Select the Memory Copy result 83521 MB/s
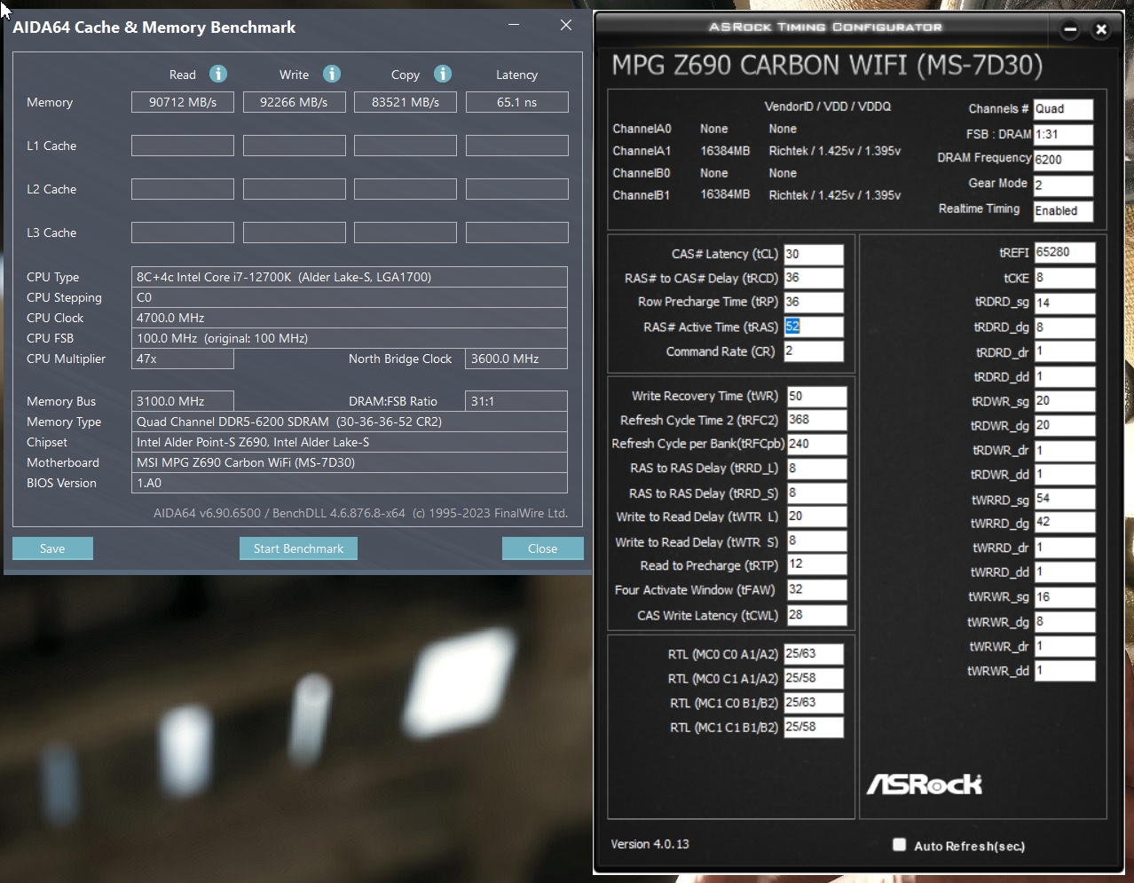 point(406,102)
